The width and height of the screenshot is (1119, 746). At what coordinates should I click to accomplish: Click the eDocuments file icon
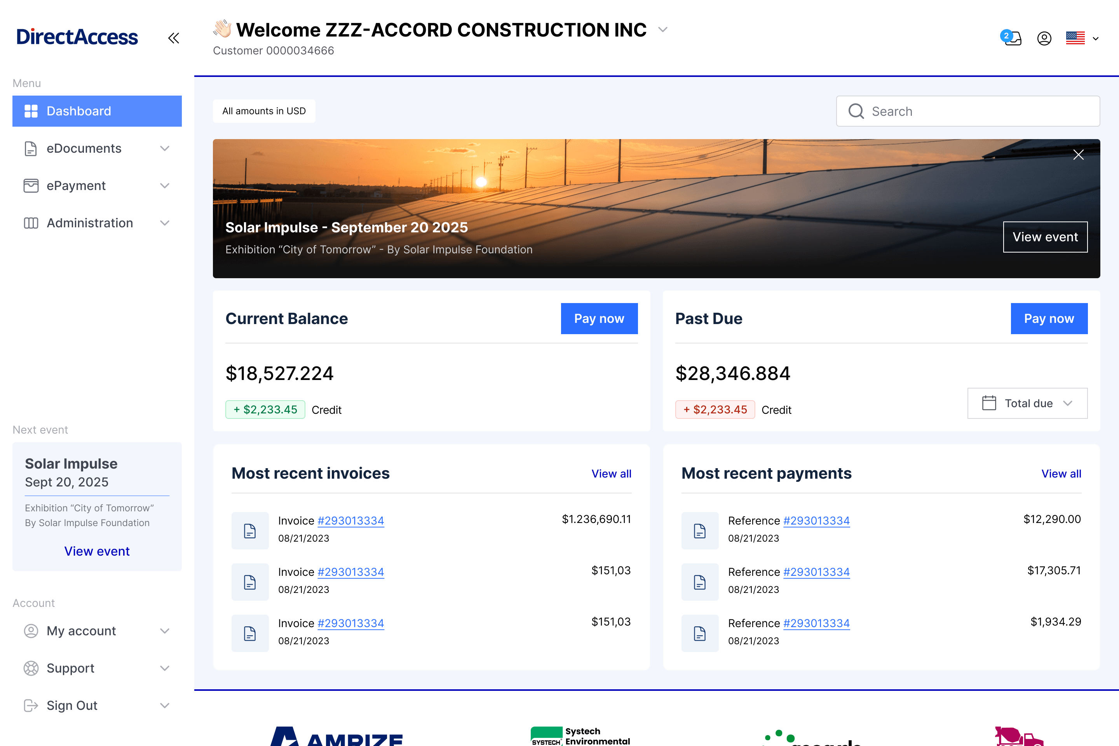[x=30, y=148]
